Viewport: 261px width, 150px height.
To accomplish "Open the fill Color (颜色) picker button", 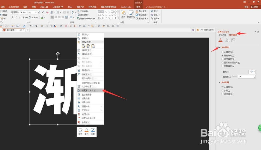I will (x=252, y=72).
